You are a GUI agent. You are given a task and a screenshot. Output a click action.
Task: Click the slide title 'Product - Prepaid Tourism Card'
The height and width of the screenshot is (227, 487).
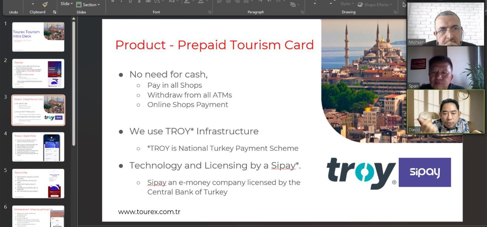214,45
